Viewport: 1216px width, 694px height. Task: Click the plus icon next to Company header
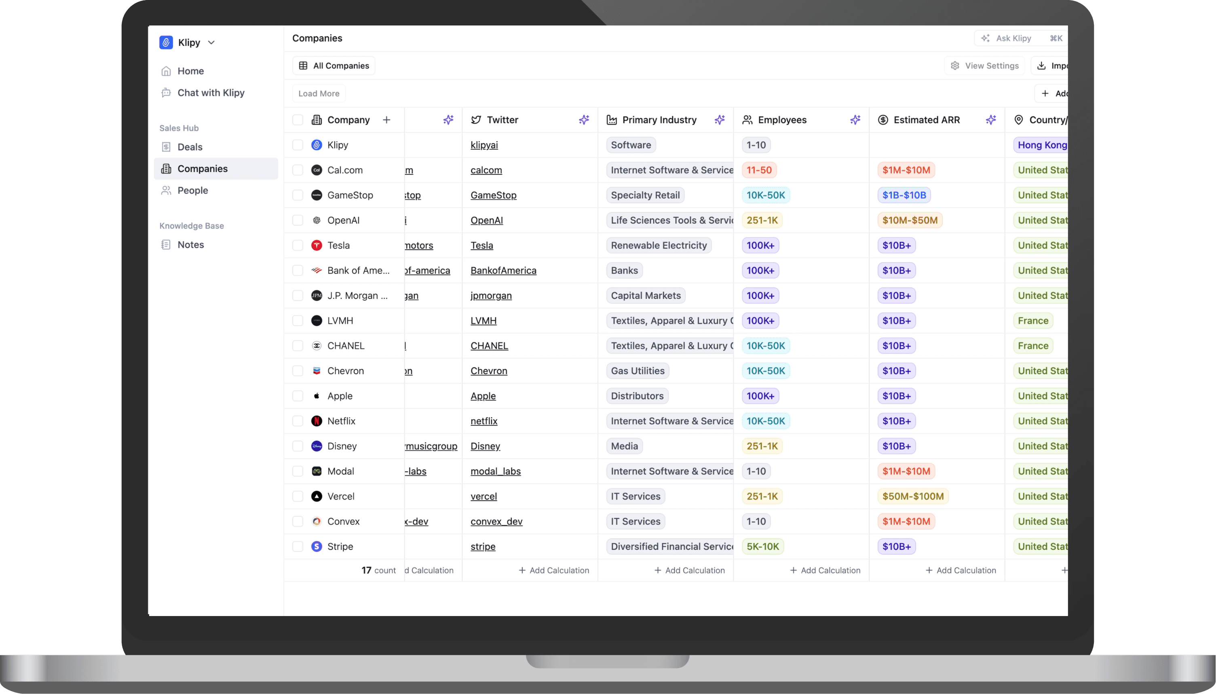[x=386, y=120]
